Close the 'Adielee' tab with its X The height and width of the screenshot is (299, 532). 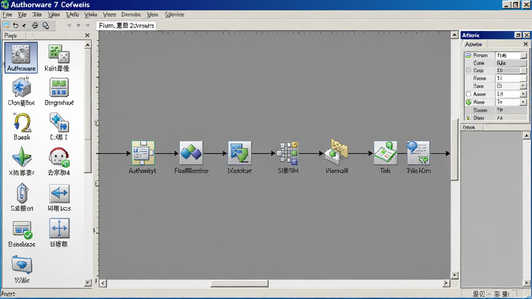[x=526, y=45]
